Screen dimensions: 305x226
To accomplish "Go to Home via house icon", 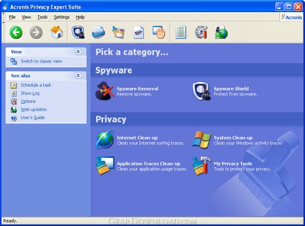I will coord(56,32).
